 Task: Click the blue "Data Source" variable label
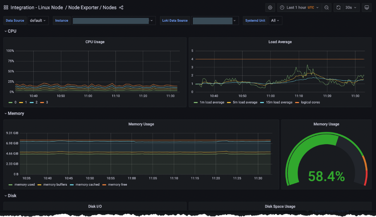[x=15, y=21]
